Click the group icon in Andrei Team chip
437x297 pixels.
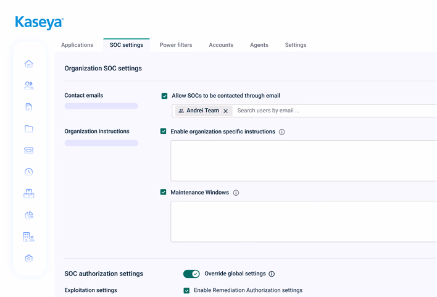[181, 111]
